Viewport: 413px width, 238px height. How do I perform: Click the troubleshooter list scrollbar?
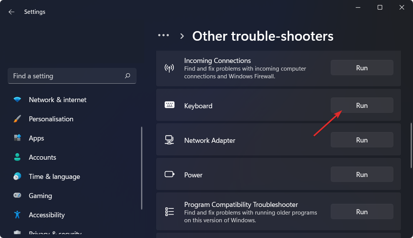coord(411,145)
